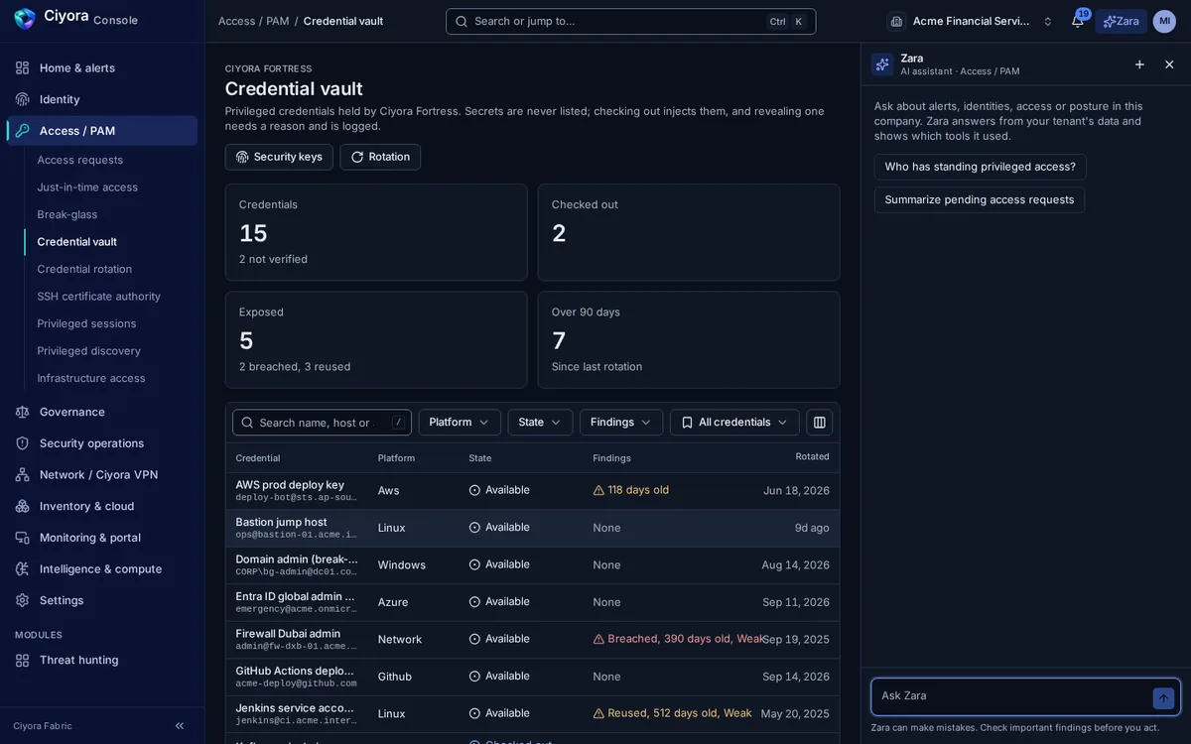The image size is (1191, 744).
Task: Click the Access breadcrumb link
Action: pyautogui.click(x=236, y=21)
